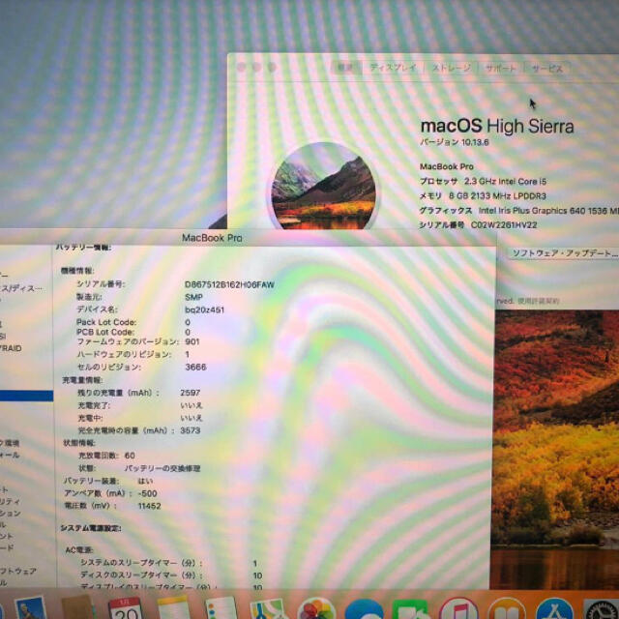Click the システム電源設定 heading

91,528
